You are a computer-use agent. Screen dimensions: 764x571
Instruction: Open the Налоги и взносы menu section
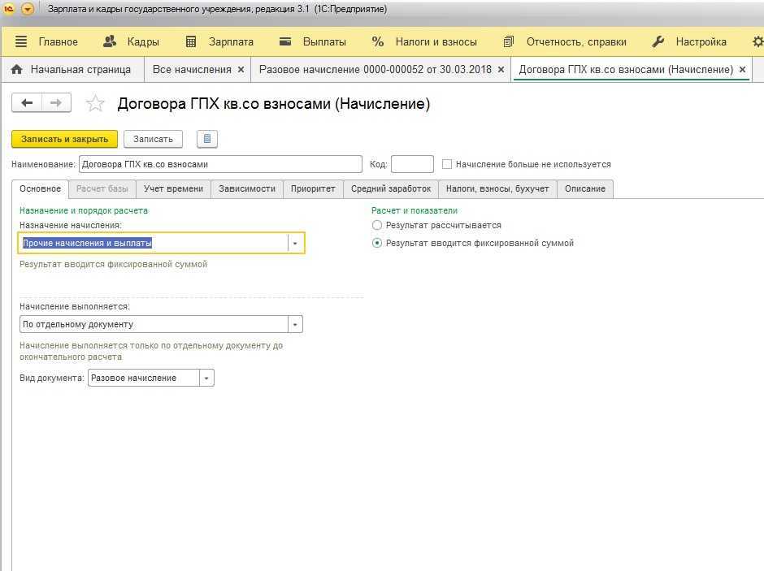(x=436, y=42)
